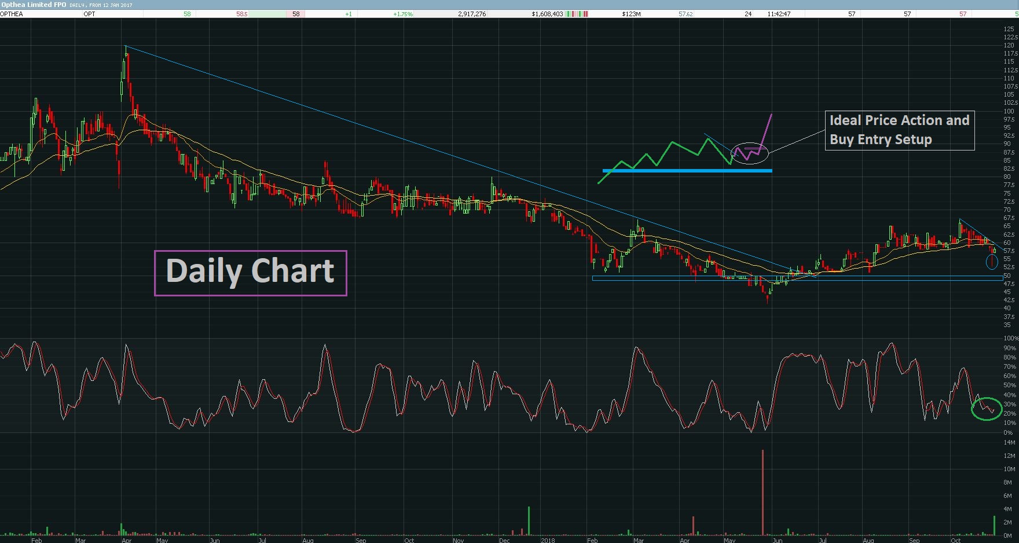Click the 35 label on price axis
Viewport: 1019px width, 543px height.
tap(1007, 325)
